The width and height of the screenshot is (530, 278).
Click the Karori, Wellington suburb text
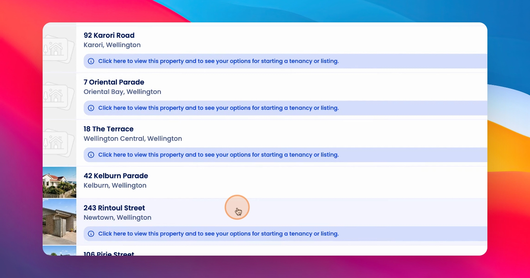point(112,45)
